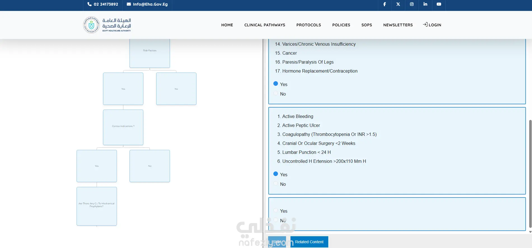Click "Uncontrolled H Ertension" item
This screenshot has height=248, width=532.
[324, 161]
